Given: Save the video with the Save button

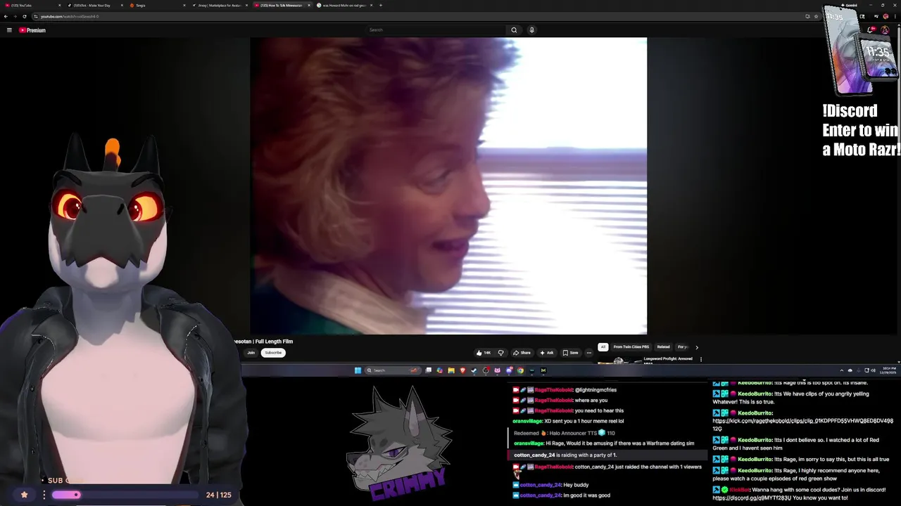Looking at the screenshot, I should click(x=571, y=353).
